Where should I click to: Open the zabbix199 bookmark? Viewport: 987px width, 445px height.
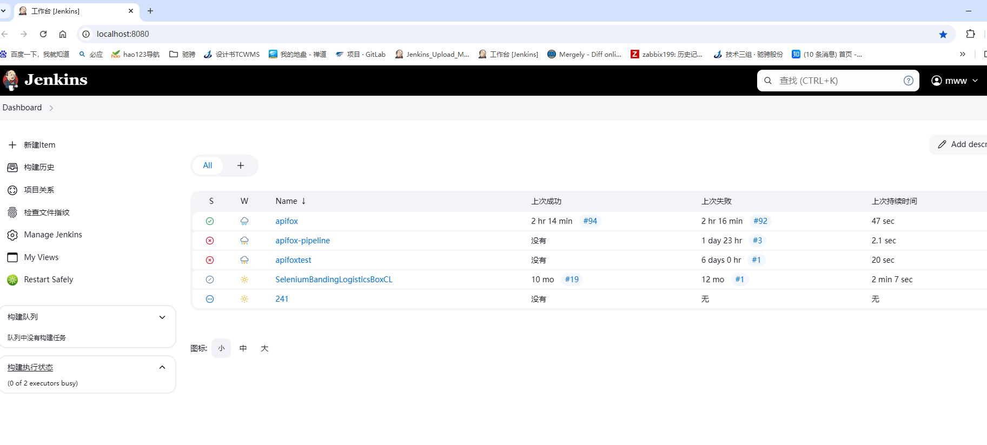coord(667,54)
